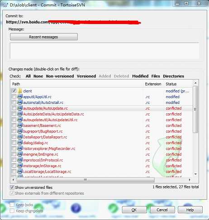The image size is (209, 220).
Task: Sort list by Status column header
Action: point(178,84)
